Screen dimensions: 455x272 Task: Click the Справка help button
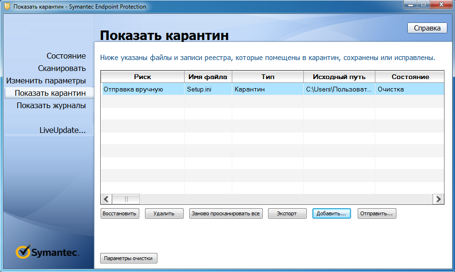(x=427, y=28)
